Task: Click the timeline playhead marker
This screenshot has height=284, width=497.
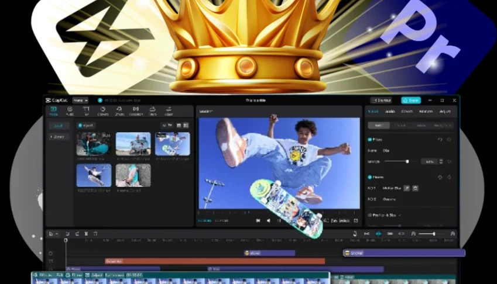Action: (66, 240)
